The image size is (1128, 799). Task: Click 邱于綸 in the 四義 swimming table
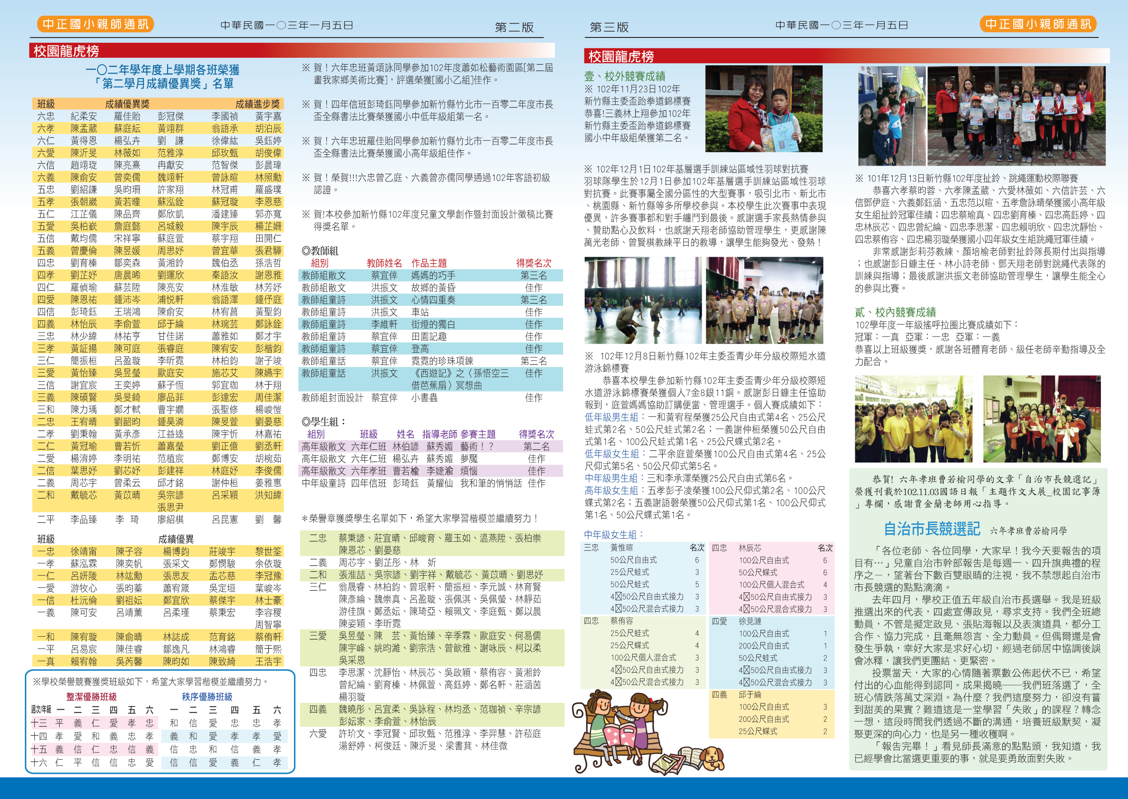(x=750, y=695)
